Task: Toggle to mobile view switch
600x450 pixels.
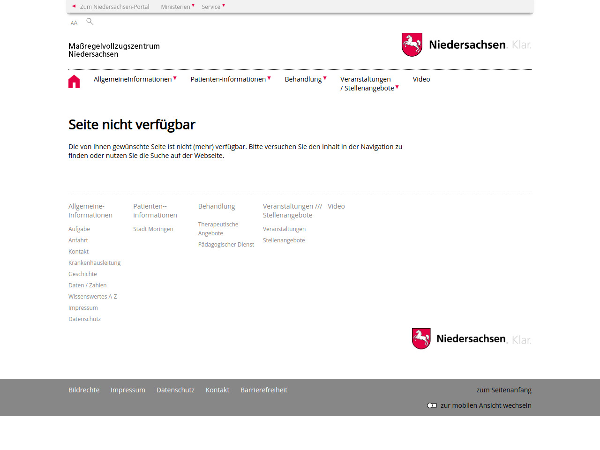Action: click(x=432, y=405)
